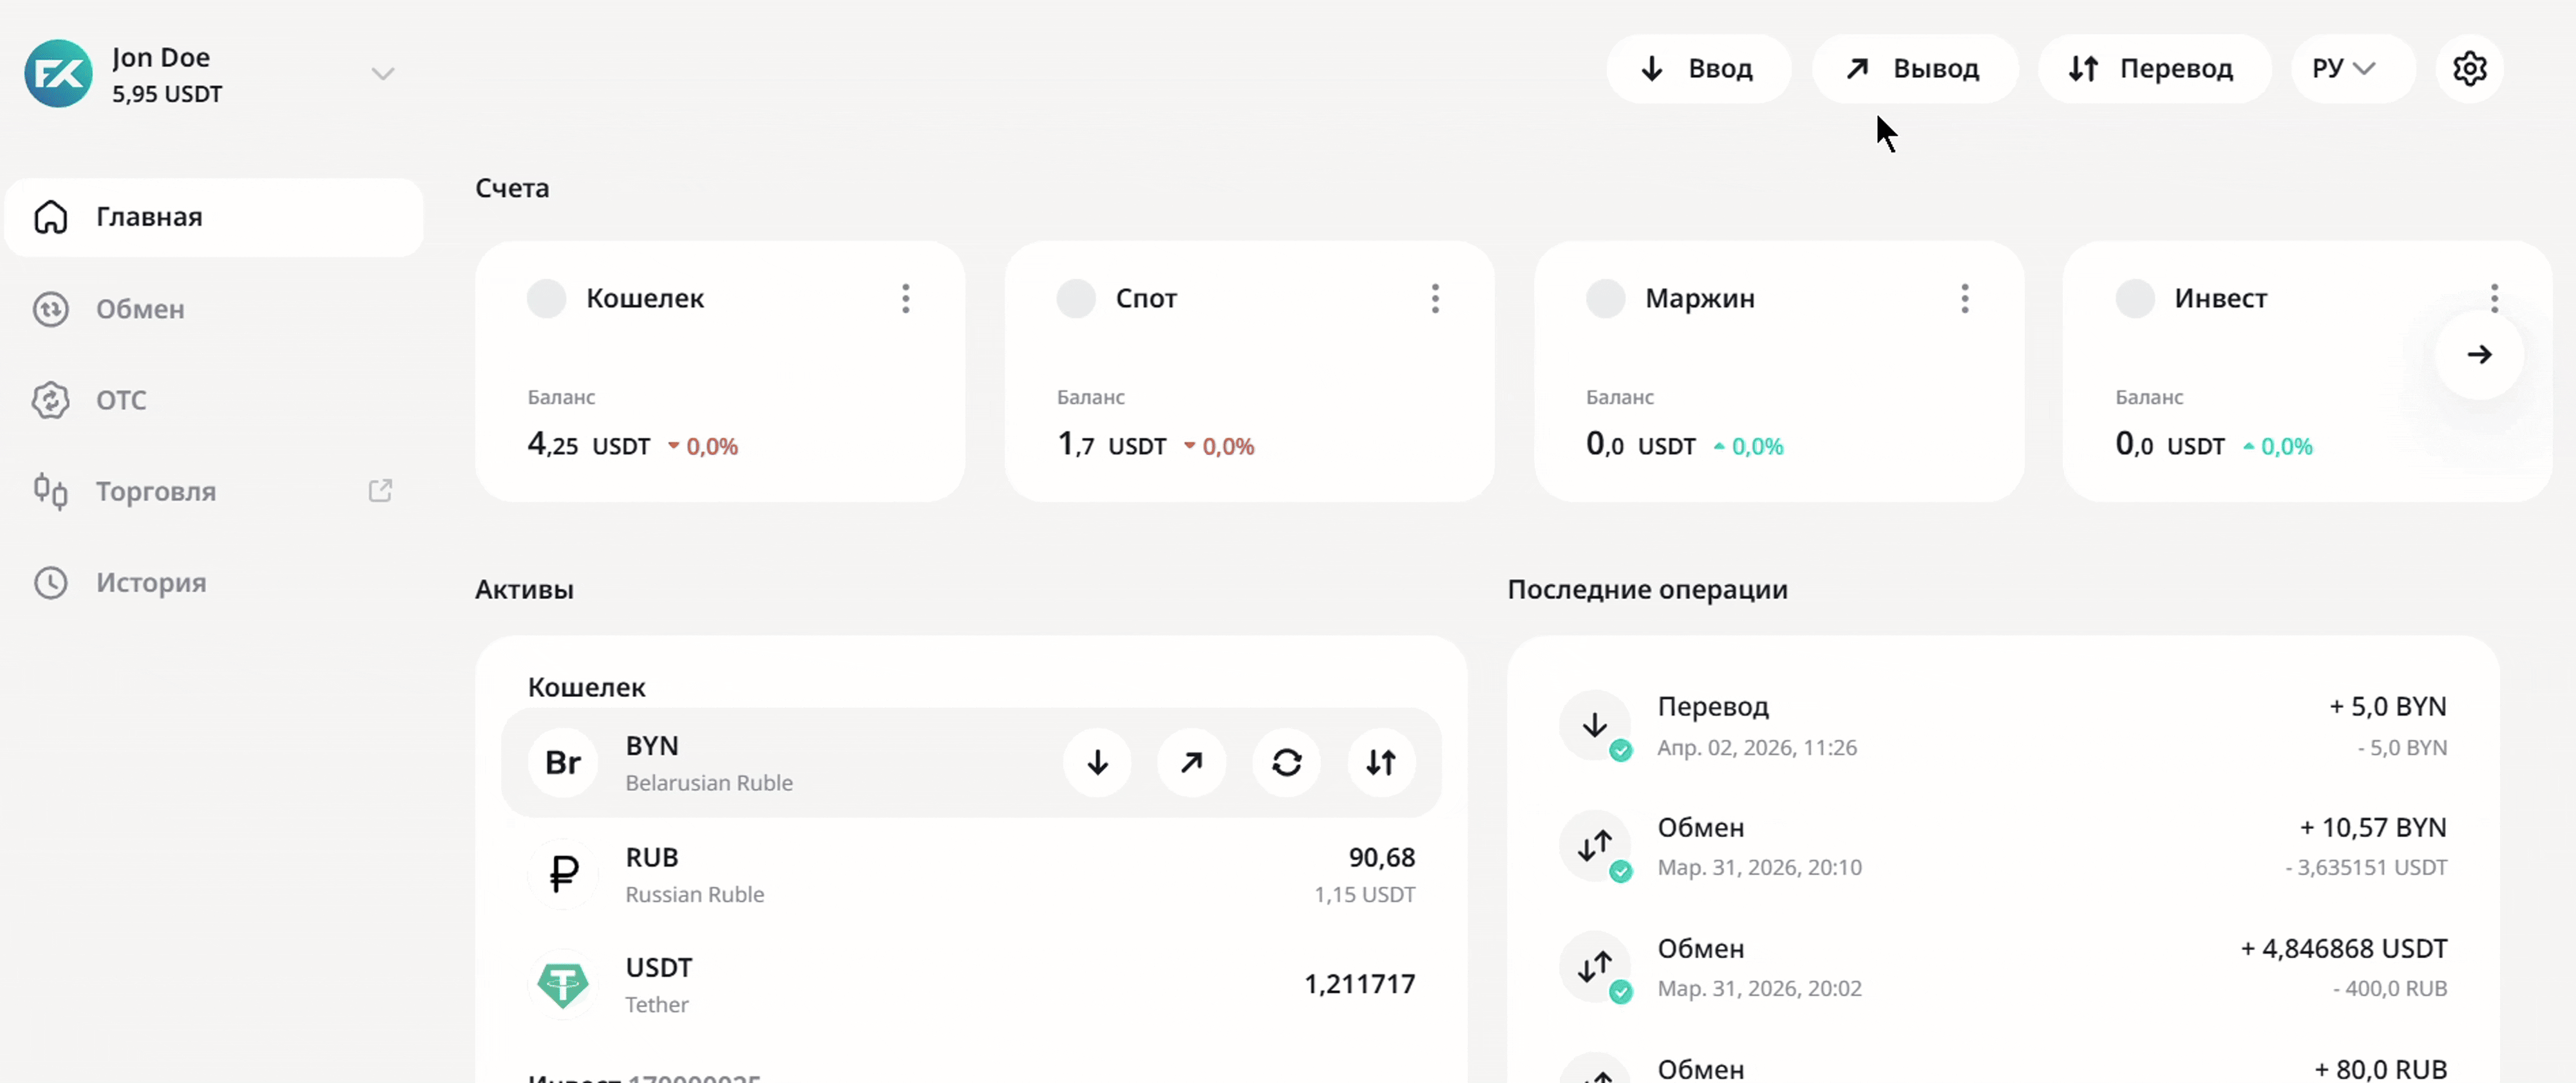Screen dimensions: 2576x1083
Task: Click the FX logo avatar
Action: (x=58, y=74)
